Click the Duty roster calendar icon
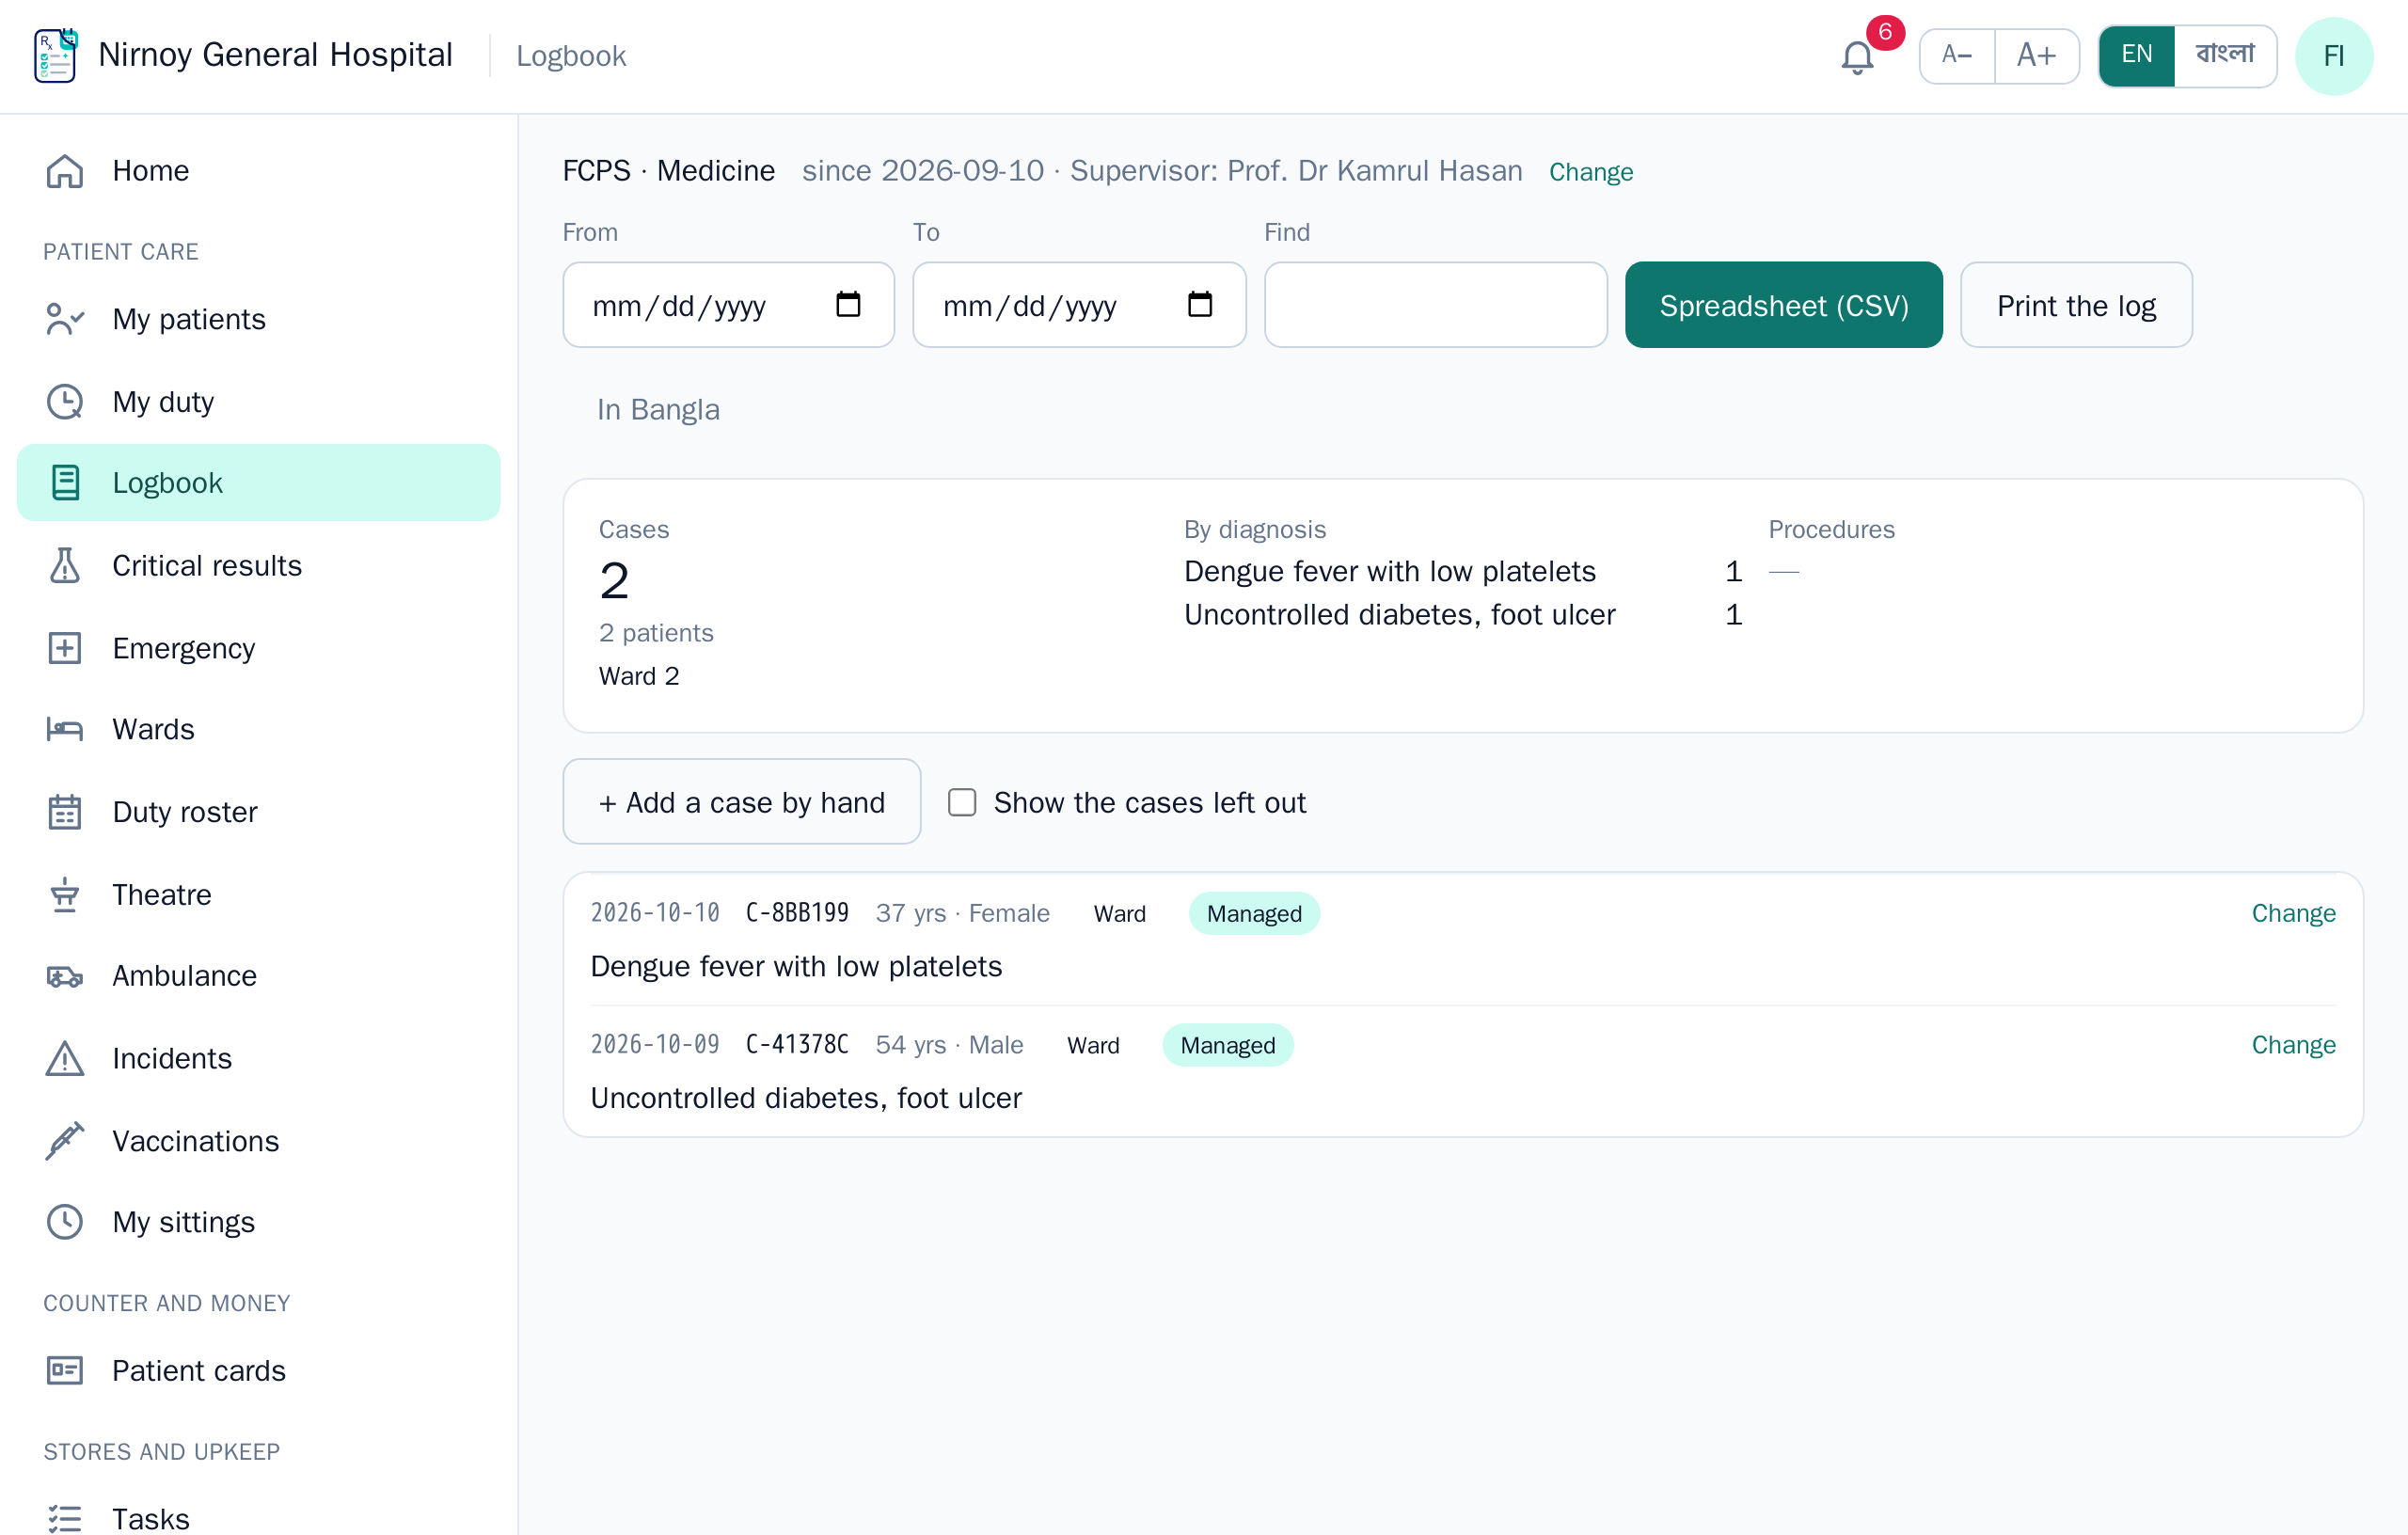 65,812
